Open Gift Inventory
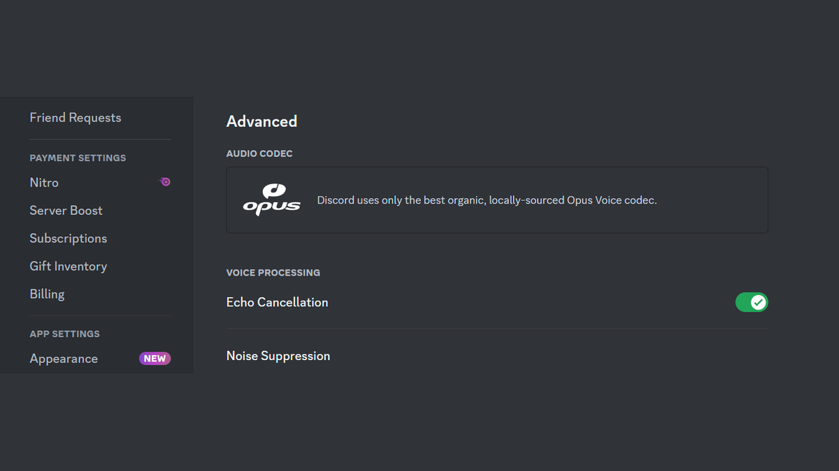The image size is (839, 471). coord(68,266)
